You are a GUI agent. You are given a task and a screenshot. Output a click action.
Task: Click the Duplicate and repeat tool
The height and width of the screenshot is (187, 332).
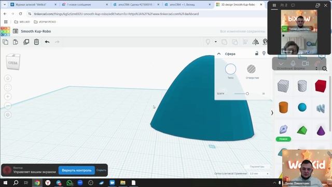click(x=26, y=42)
